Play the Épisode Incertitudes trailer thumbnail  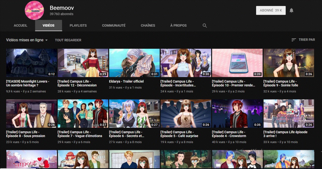(186, 63)
